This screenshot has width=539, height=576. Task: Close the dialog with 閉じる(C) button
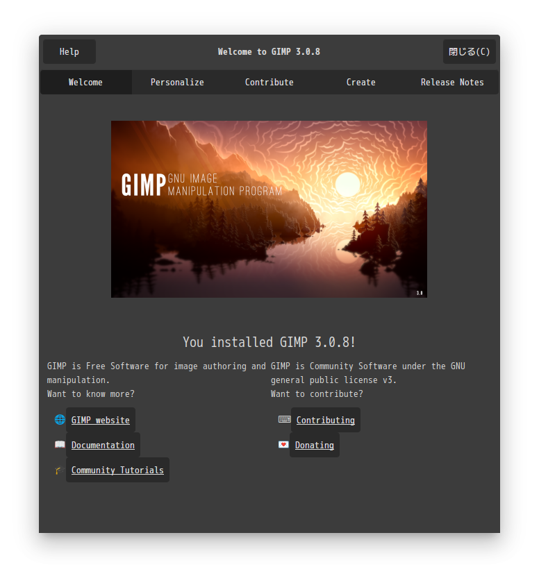[x=469, y=52]
